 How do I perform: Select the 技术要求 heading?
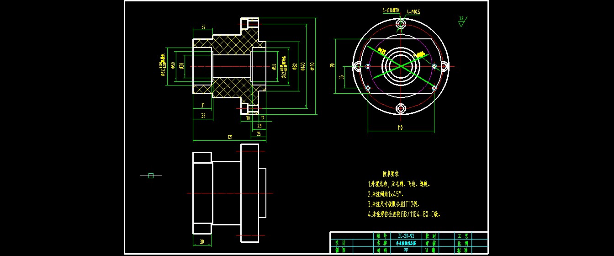tap(391, 174)
